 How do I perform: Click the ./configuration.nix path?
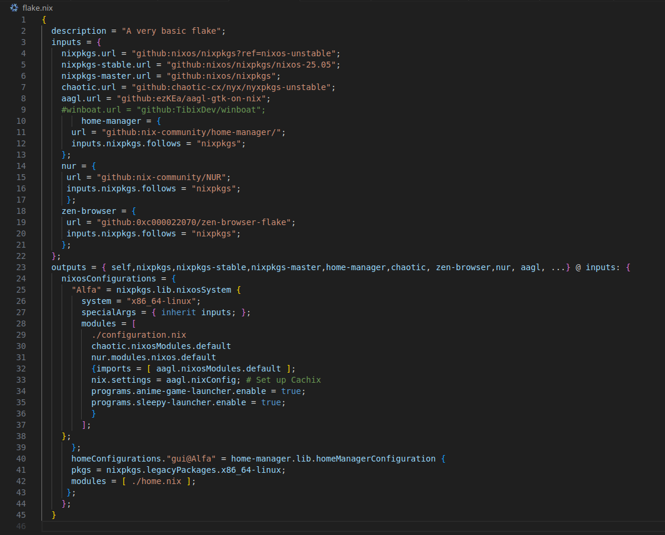tap(139, 335)
